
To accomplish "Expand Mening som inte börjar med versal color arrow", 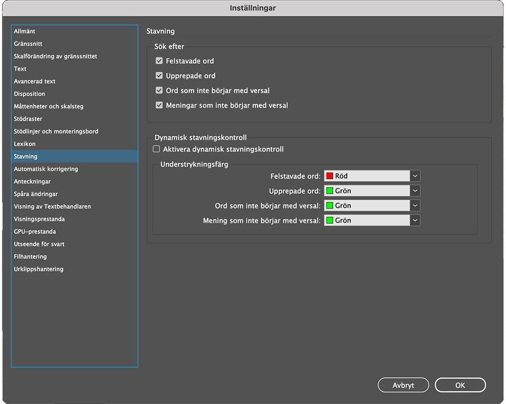I will click(x=415, y=220).
